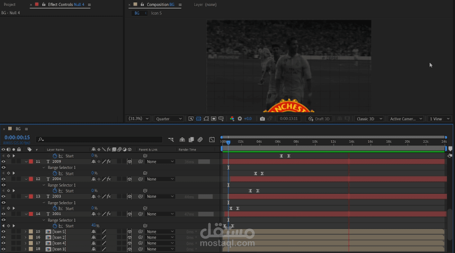Click the label tag column header icon
Screen dimensions: 455x253
point(30,149)
